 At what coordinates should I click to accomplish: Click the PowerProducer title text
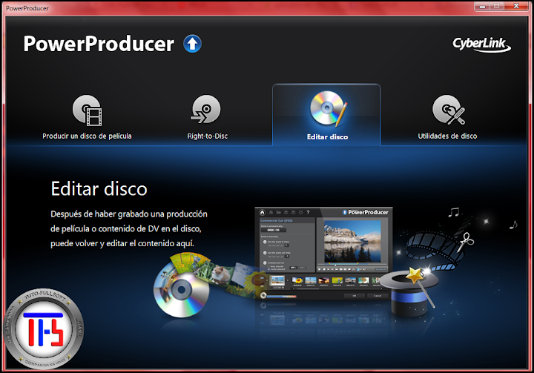click(x=99, y=44)
